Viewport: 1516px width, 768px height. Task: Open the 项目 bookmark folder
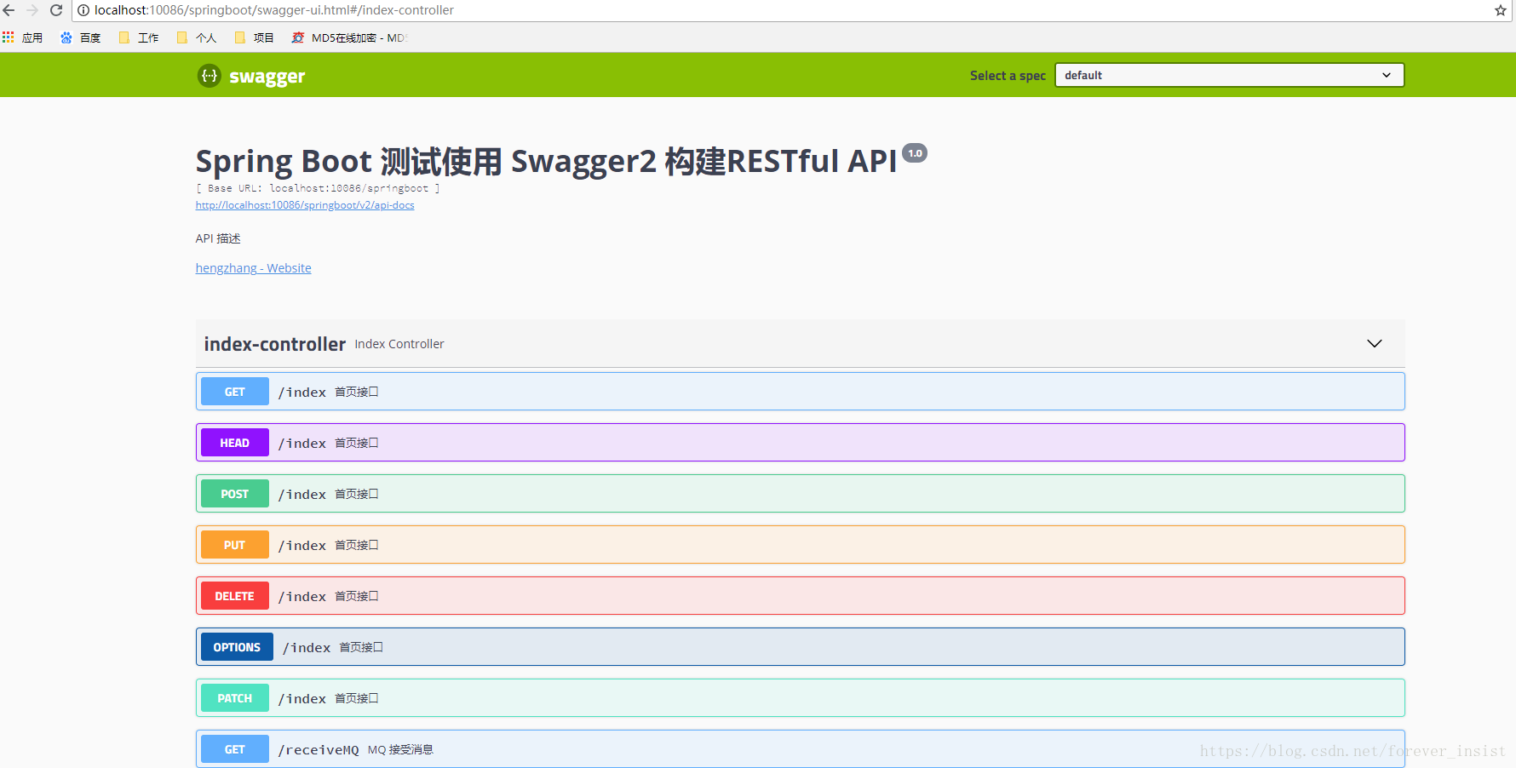(255, 37)
